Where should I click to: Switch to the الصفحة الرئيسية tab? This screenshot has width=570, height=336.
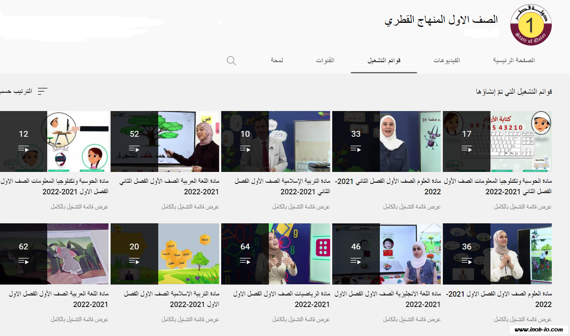[514, 60]
